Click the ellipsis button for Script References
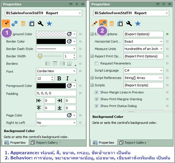Image resolution: width=175 pixels, height=163 pixels. pos(160,78)
